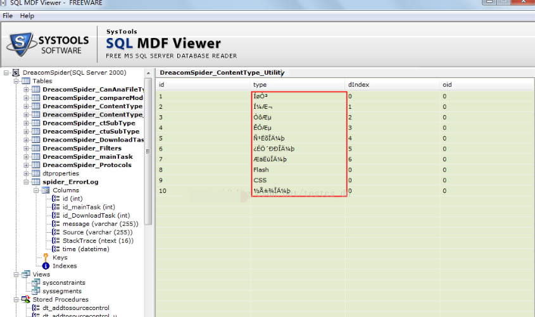
Task: Expand the DreacomSpider_Filters table node
Action: (x=27, y=148)
